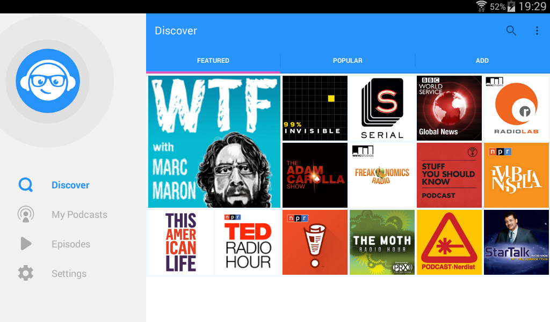Open the search icon in the Discover header
Viewport: 550px width, 322px height.
(x=511, y=31)
